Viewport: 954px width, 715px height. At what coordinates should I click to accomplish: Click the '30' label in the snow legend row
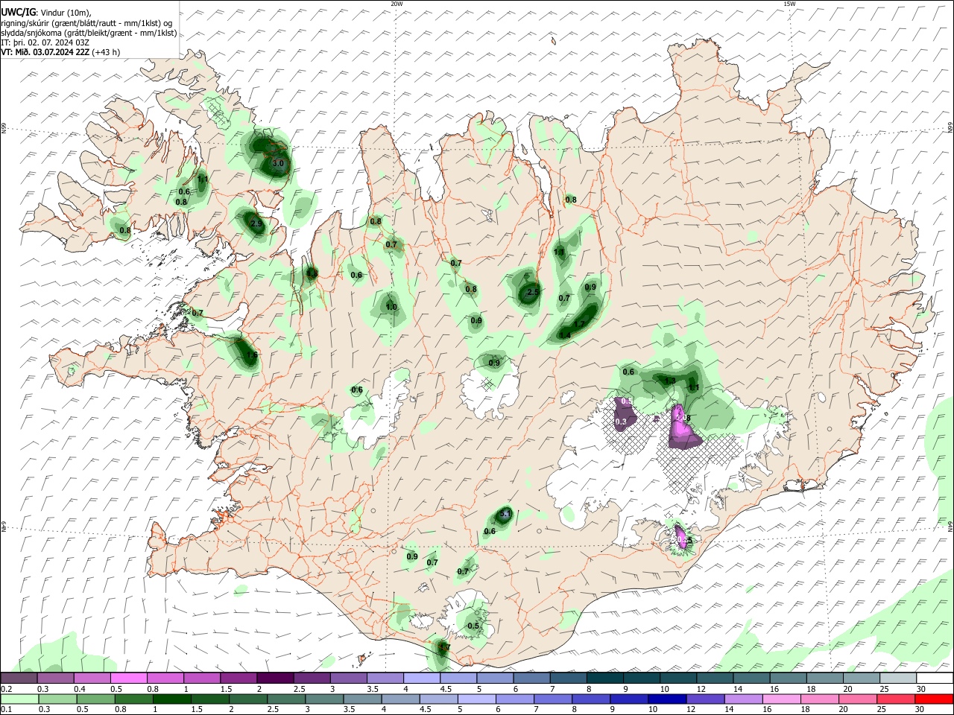coord(920,689)
